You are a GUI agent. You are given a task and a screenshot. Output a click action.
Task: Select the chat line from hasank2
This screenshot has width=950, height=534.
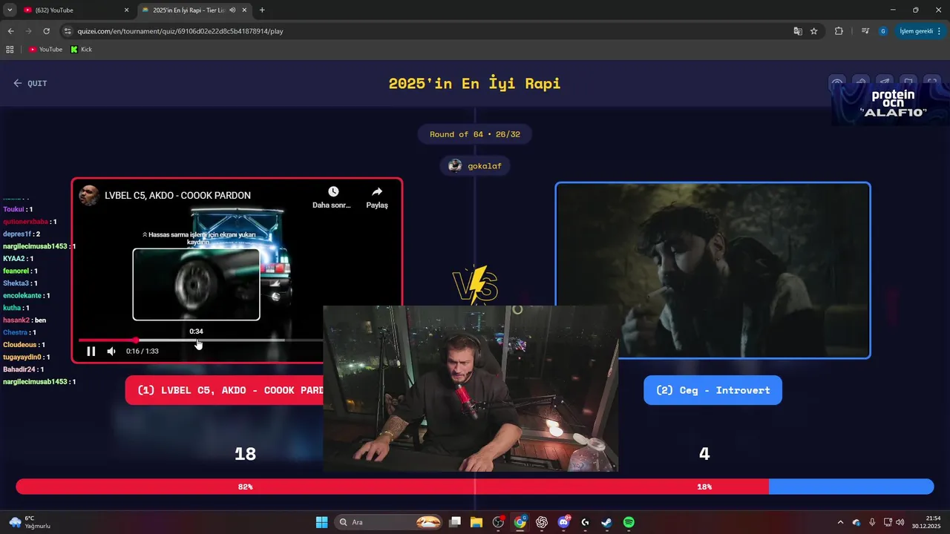click(x=24, y=320)
